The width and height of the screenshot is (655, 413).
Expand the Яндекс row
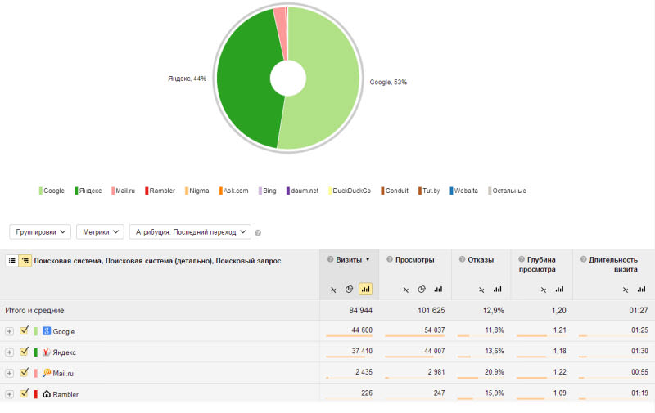[x=9, y=352]
